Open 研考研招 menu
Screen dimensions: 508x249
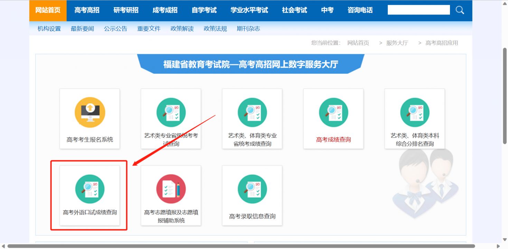126,10
